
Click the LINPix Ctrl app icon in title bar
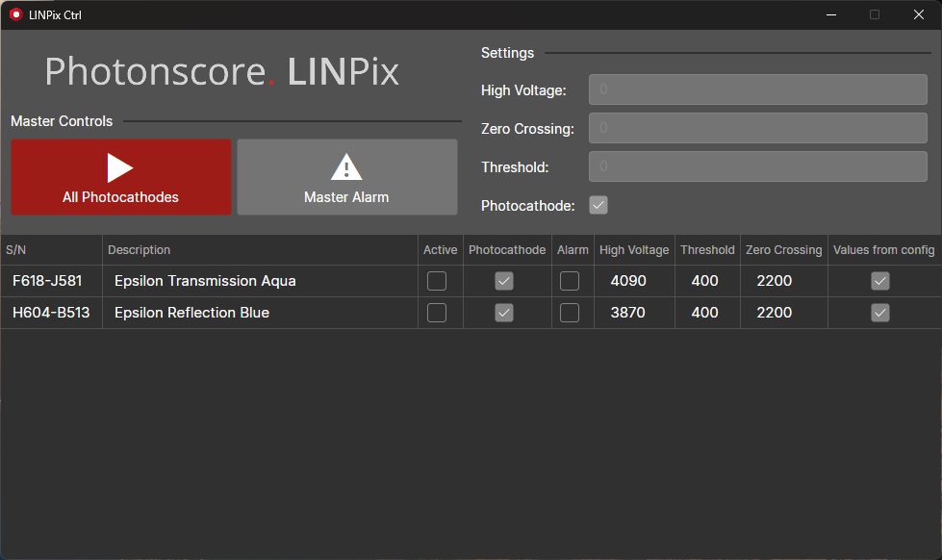point(15,14)
